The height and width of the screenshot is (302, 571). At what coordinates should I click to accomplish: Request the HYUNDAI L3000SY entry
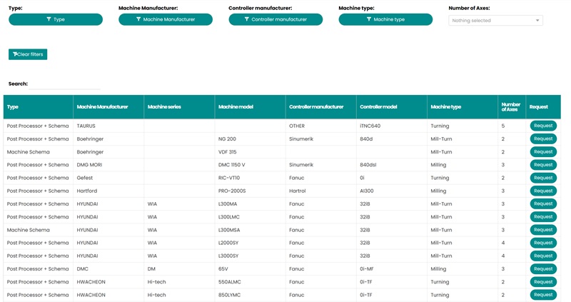(x=543, y=256)
